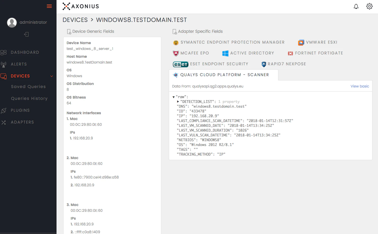Click the "TRACKING_METHOD": "IP" line
The height and width of the screenshot is (234, 378).
(201, 154)
